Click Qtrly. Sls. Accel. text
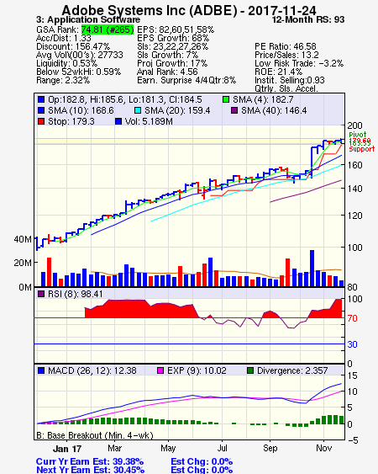Screen dimensions: 378x474 [x=286, y=88]
